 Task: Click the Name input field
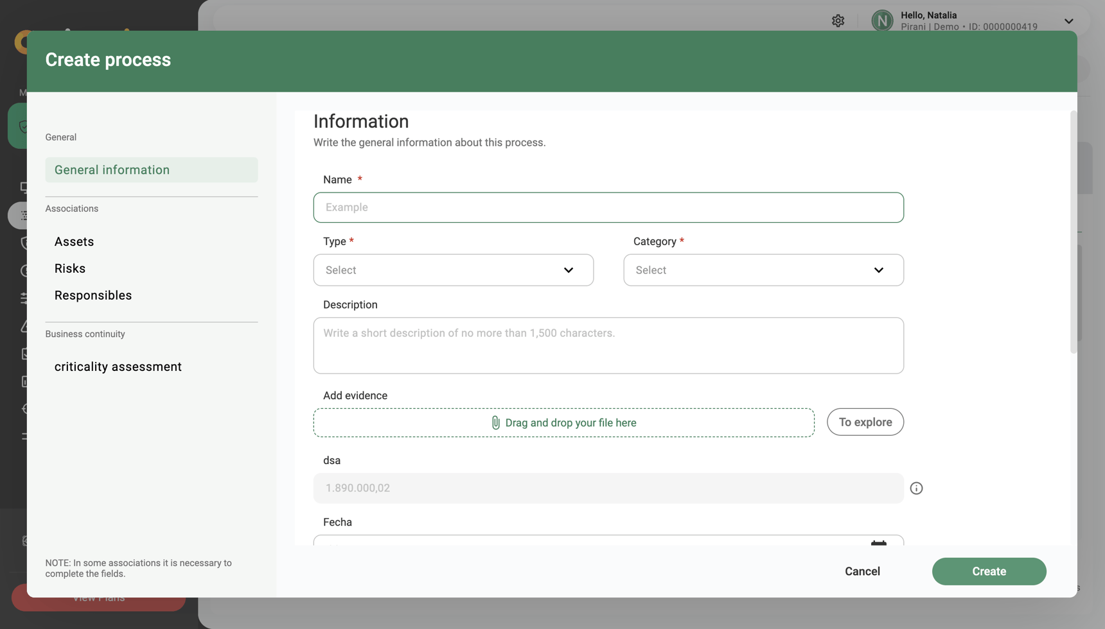pyautogui.click(x=608, y=207)
